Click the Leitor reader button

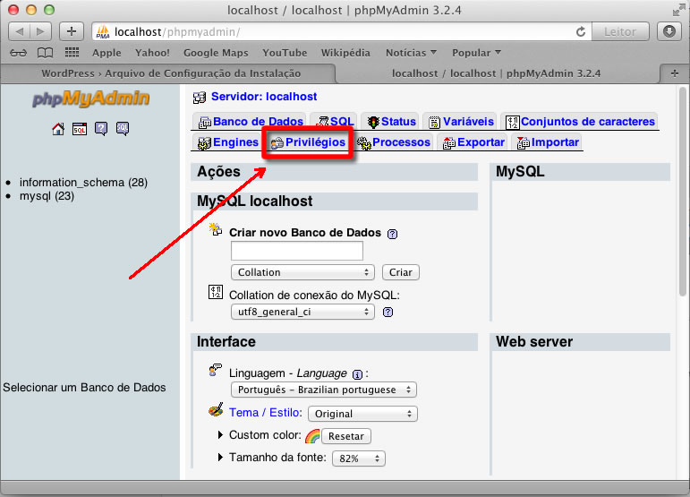click(x=620, y=31)
